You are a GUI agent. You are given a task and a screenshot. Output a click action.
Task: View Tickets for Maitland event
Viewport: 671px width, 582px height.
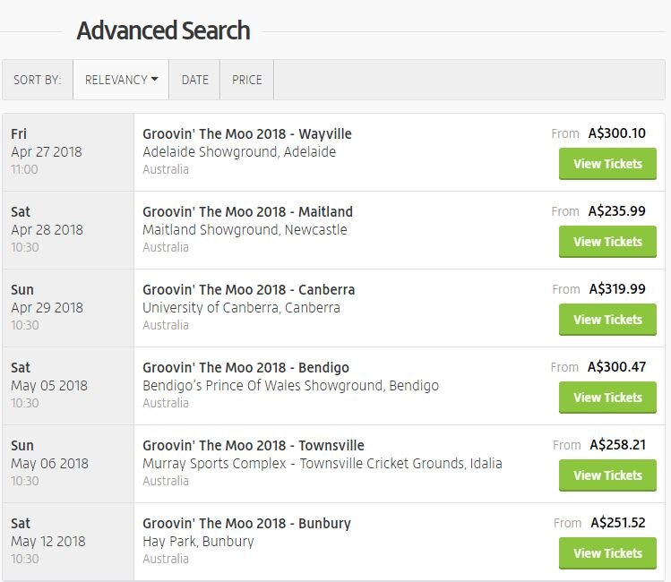607,242
